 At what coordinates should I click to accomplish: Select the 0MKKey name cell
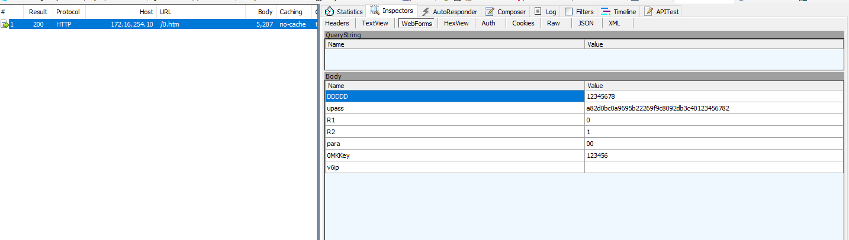455,155
